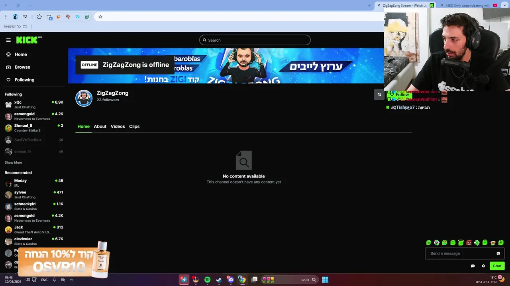This screenshot has height=286, width=510.
Task: Open the first asmongold channel under Following
Action: 34,116
